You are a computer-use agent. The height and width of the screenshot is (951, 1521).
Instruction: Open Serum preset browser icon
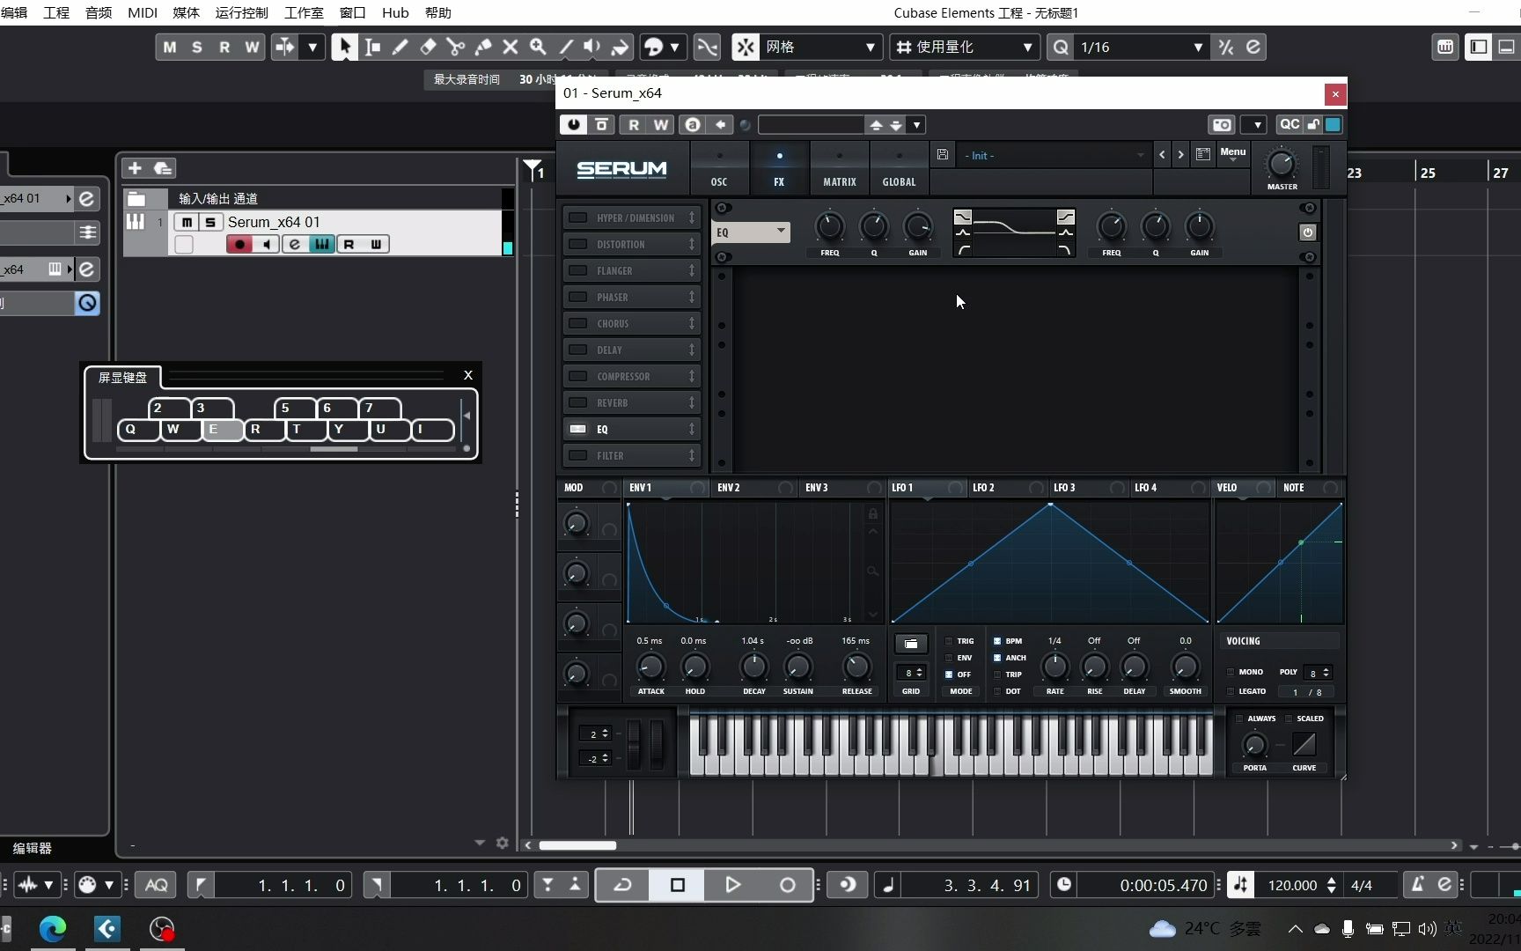point(1203,155)
